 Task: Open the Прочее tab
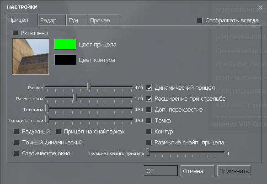pos(103,20)
